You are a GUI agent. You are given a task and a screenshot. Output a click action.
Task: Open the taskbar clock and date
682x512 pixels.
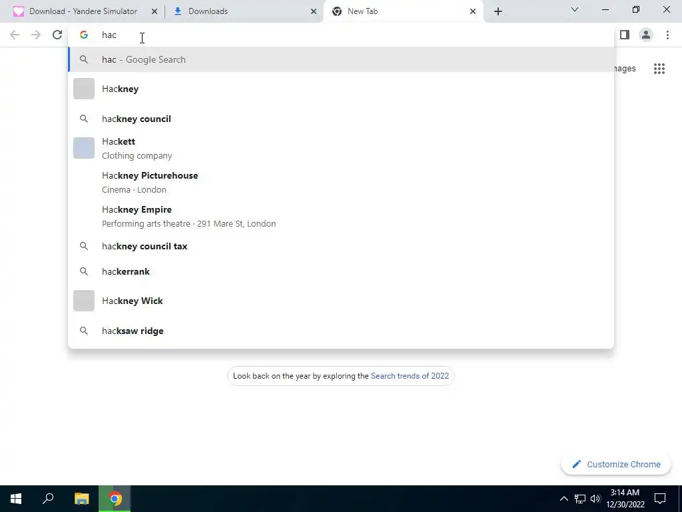625,499
